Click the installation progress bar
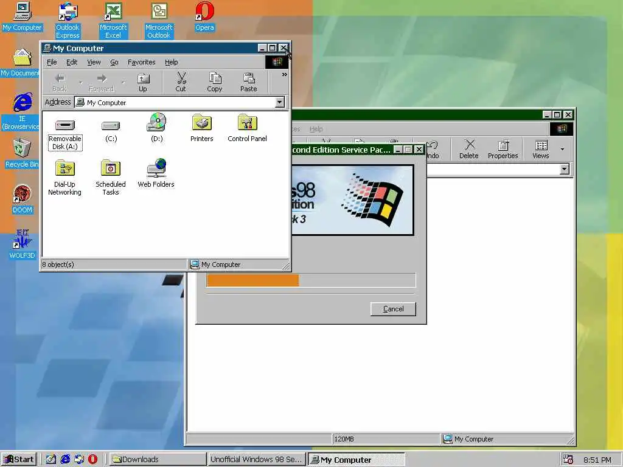 click(x=311, y=280)
